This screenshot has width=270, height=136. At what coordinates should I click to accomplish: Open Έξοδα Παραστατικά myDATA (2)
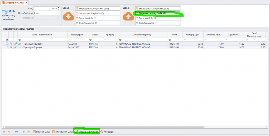(158, 13)
